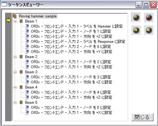Select the Roving hammer sample root item
This screenshot has width=158, height=126.
tap(38, 16)
